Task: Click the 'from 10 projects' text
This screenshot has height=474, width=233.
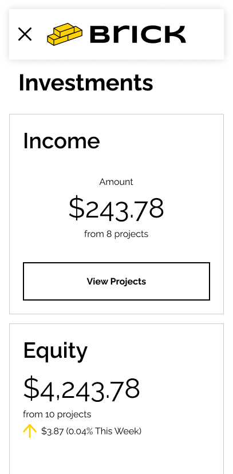Action: coord(57,414)
